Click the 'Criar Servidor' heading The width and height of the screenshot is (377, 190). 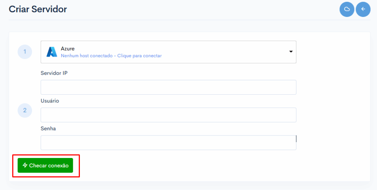point(38,9)
